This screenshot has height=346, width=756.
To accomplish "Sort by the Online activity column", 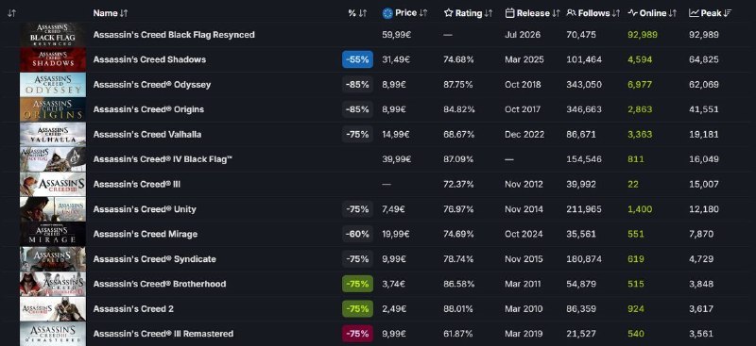I will point(652,13).
